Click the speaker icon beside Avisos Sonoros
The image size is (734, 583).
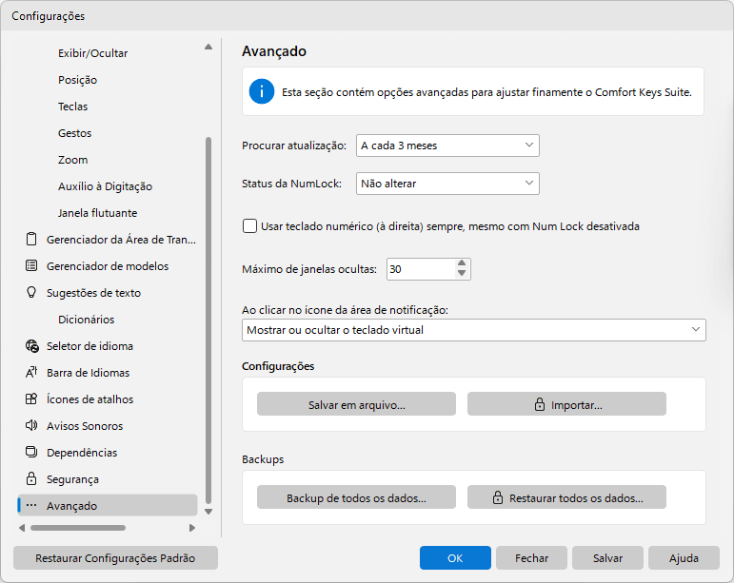click(31, 425)
